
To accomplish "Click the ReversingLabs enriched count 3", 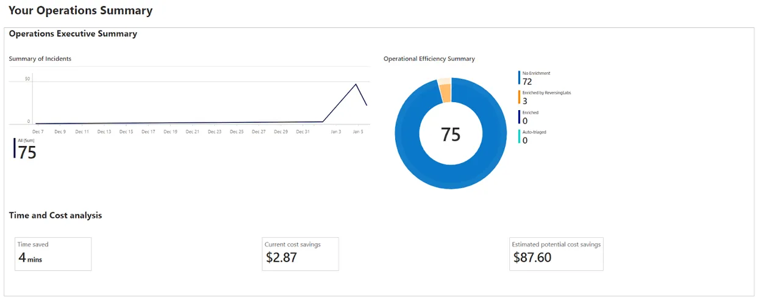I will click(x=525, y=101).
